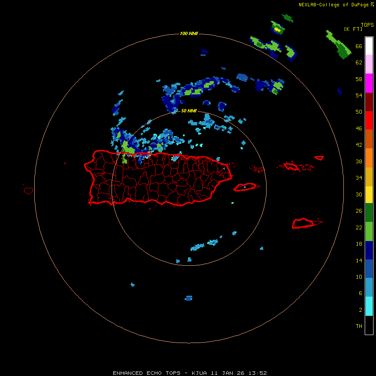
Task: Click the navy blue legend swatch
Action: [369, 250]
